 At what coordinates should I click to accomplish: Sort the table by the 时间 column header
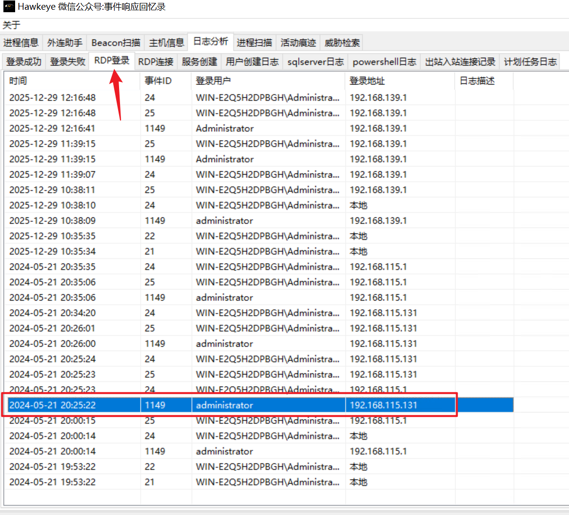73,81
